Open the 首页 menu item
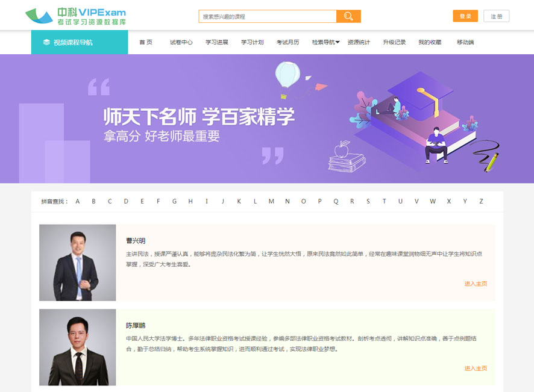Image resolution: width=534 pixels, height=392 pixels. pos(146,42)
